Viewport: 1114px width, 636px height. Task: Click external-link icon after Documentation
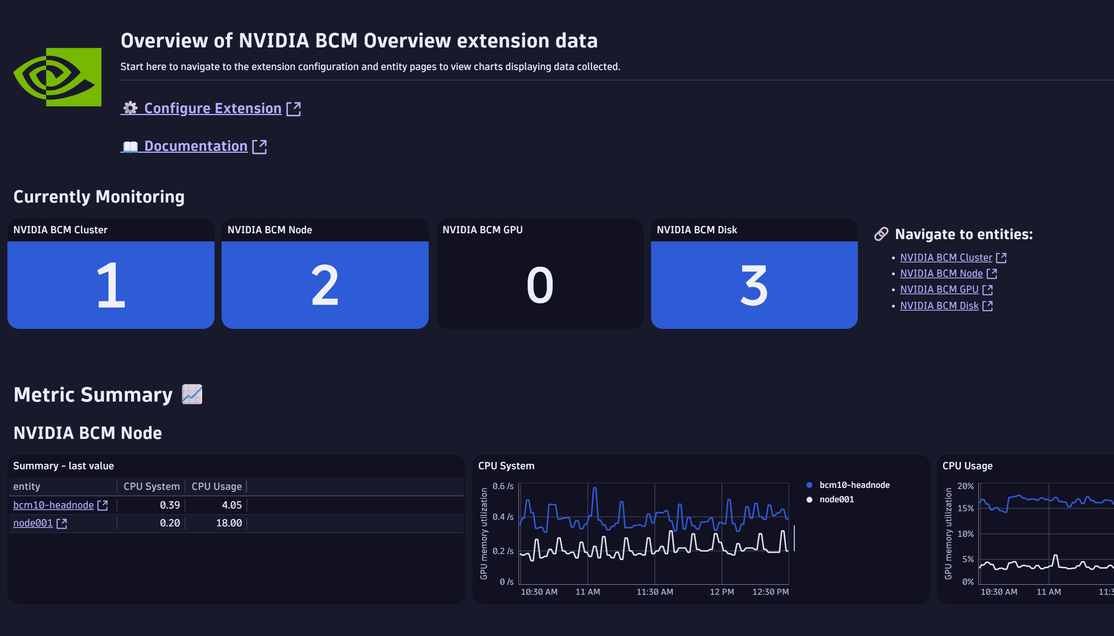coord(259,147)
